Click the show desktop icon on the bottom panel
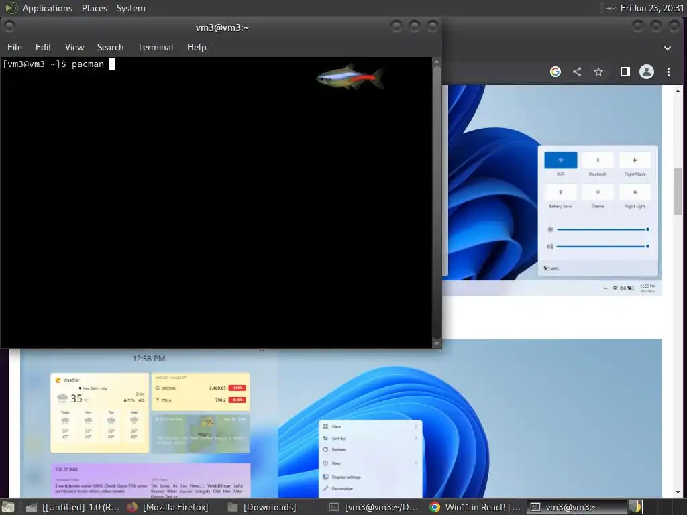687x515 pixels. click(8, 507)
